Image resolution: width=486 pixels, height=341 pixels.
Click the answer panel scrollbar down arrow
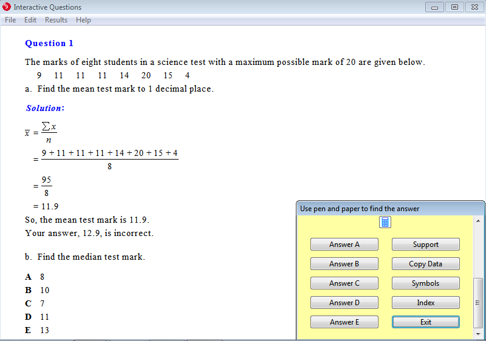tap(477, 334)
